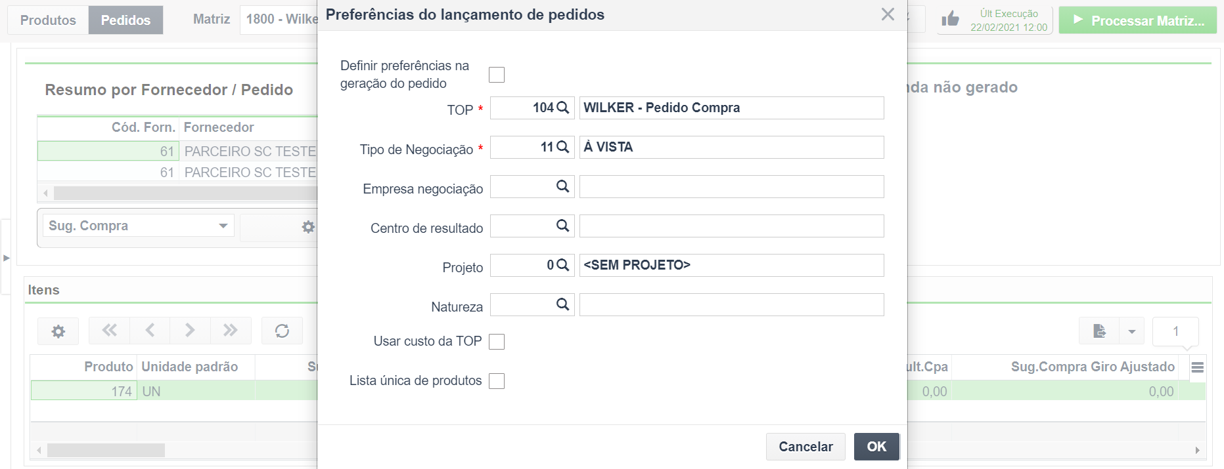
Task: Open Centro de resultado lookup icon
Action: pyautogui.click(x=563, y=226)
